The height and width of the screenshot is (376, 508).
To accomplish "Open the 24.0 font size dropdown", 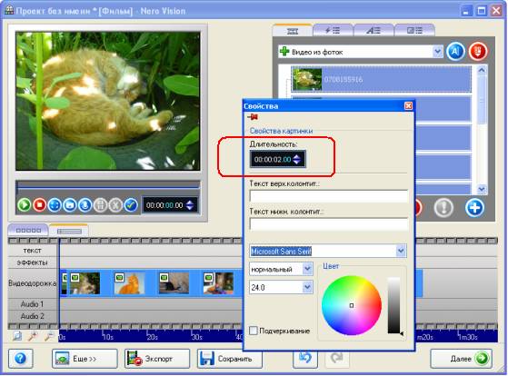I will click(x=307, y=287).
